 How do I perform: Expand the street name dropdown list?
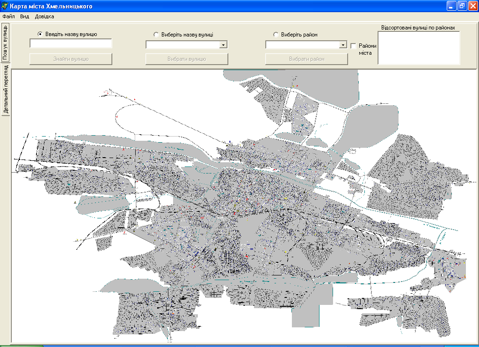click(224, 45)
